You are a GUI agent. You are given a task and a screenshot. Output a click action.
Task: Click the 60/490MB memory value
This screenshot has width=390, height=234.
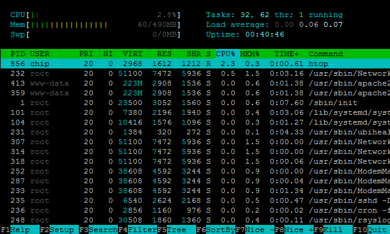157,24
